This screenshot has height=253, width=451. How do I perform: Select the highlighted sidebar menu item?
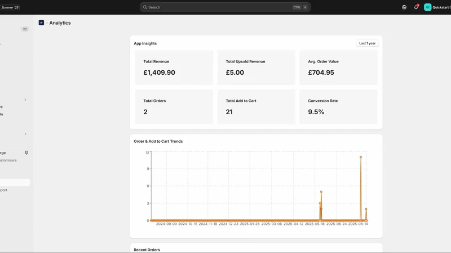(x=15, y=182)
